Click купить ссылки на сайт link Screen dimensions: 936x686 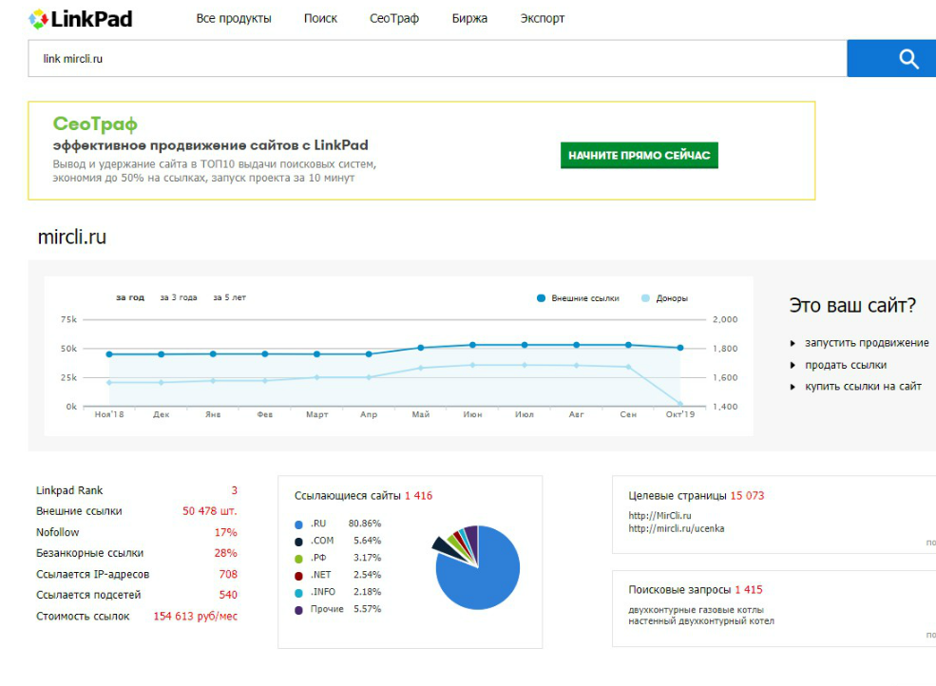click(x=863, y=387)
